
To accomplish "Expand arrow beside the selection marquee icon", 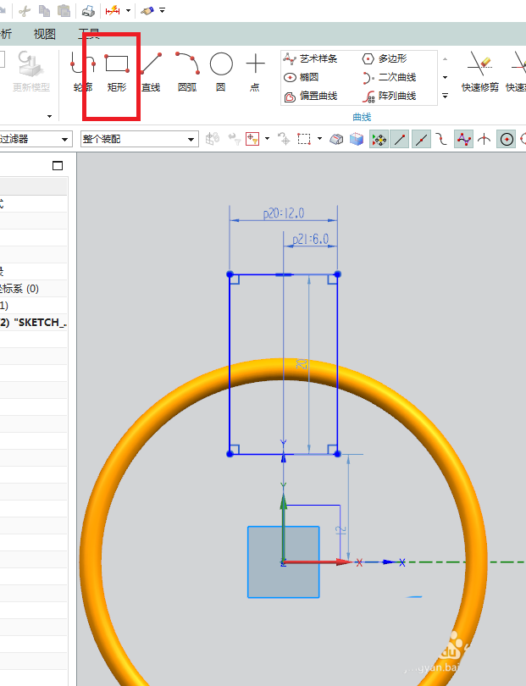I will pyautogui.click(x=319, y=139).
